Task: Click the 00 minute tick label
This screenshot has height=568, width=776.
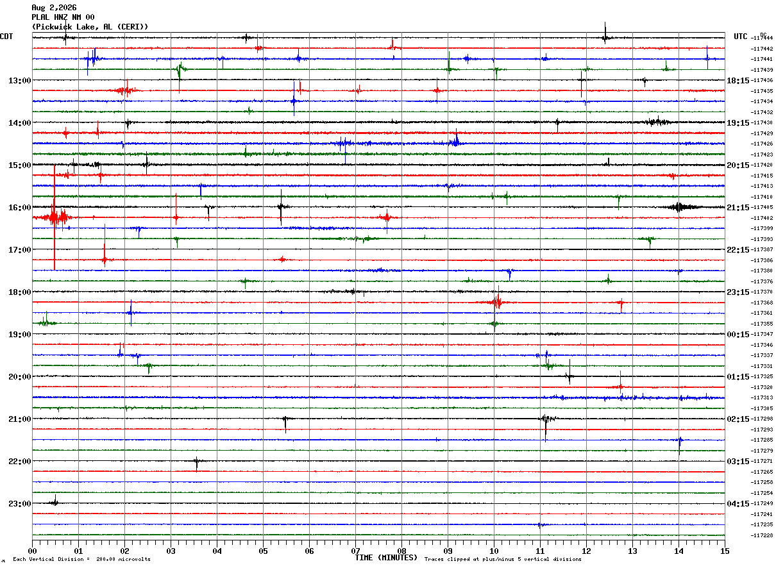Action: coord(32,551)
